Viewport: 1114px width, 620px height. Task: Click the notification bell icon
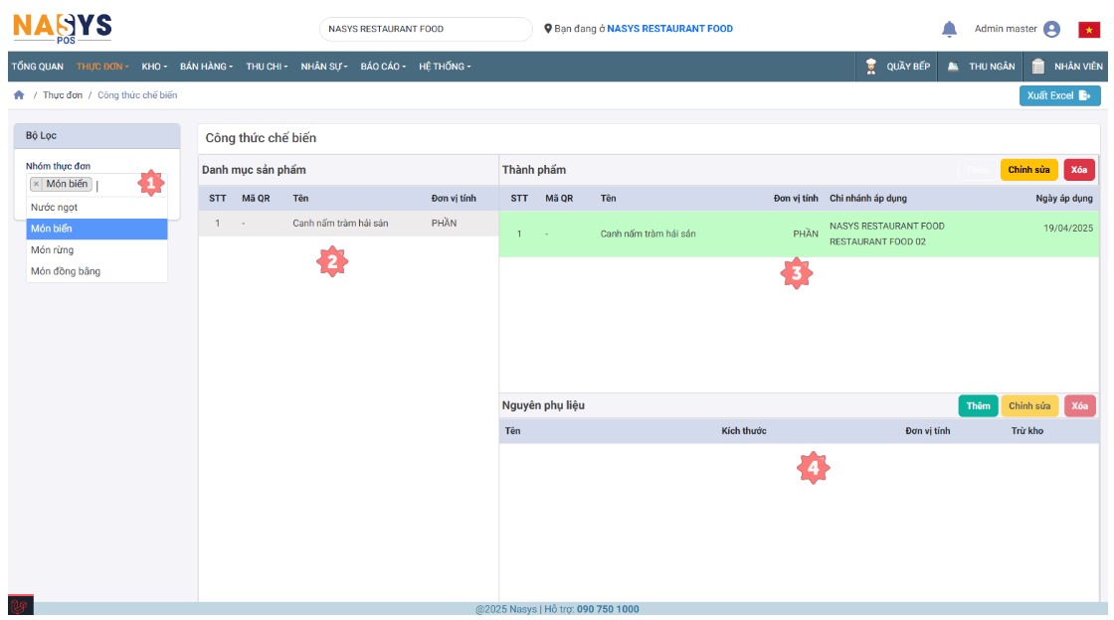[x=949, y=29]
